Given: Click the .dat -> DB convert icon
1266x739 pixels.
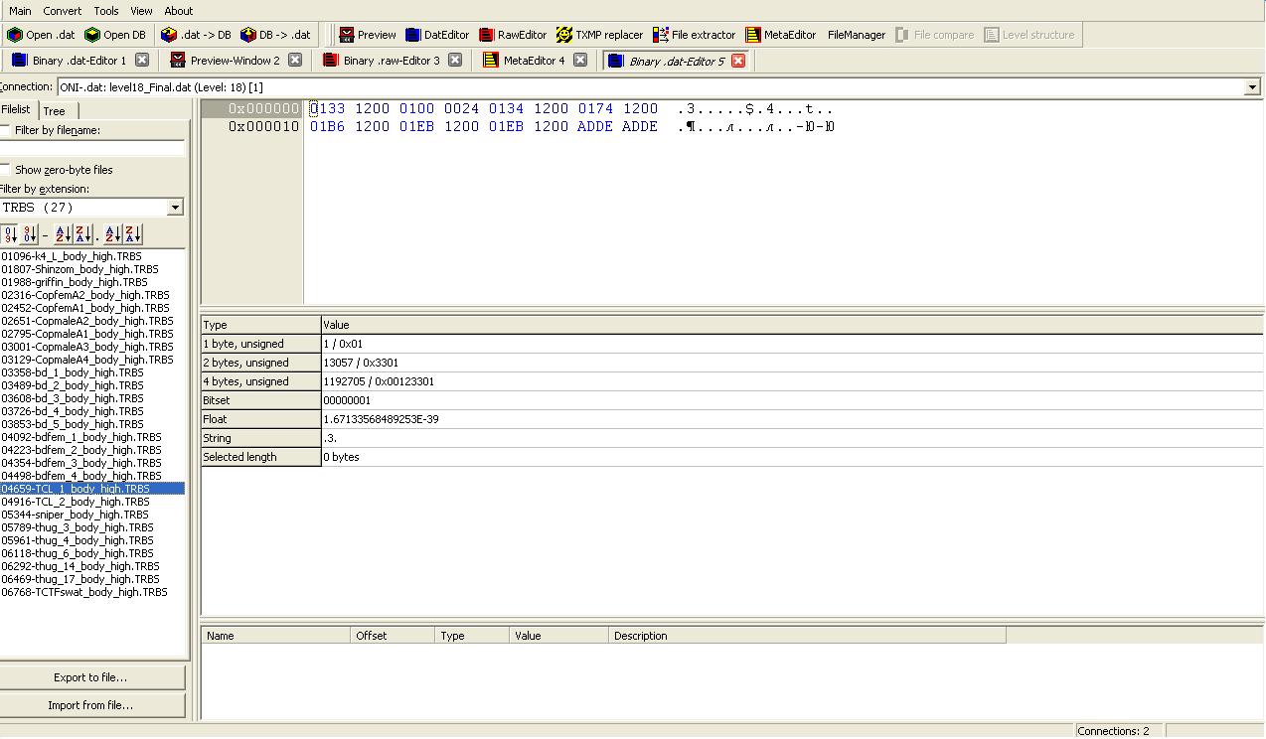Looking at the screenshot, I should pos(169,35).
